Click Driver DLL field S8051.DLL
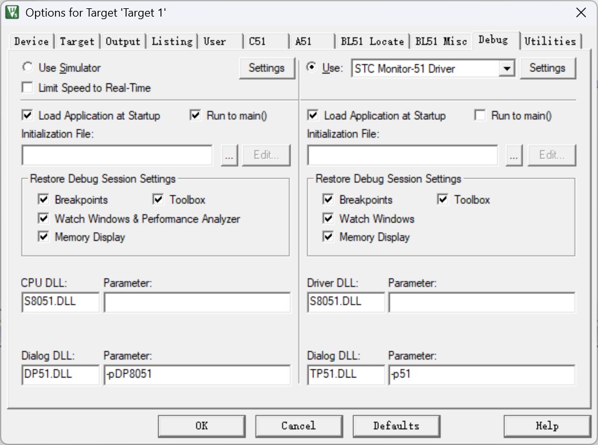Image resolution: width=598 pixels, height=445 pixels. coord(346,302)
